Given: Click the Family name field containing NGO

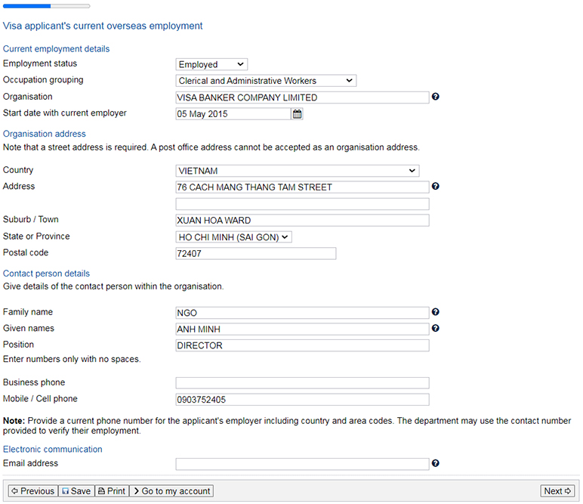Looking at the screenshot, I should (x=302, y=313).
